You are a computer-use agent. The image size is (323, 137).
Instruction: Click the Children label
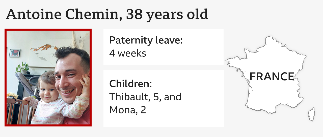(130, 84)
